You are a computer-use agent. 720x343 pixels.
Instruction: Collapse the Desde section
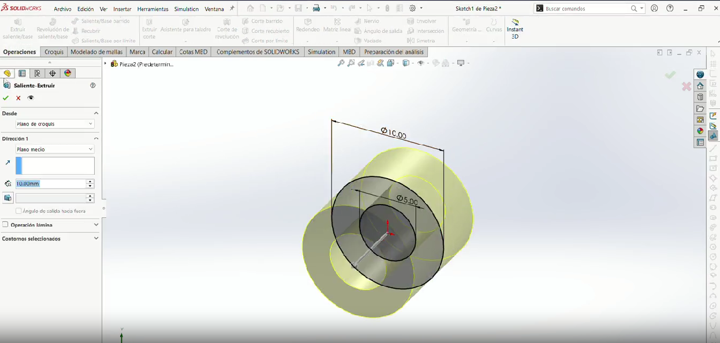pyautogui.click(x=96, y=114)
